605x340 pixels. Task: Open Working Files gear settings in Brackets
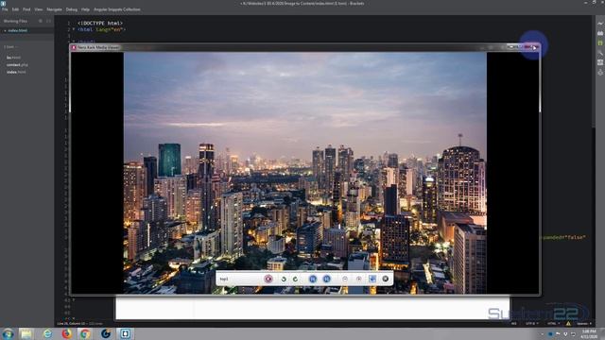(x=41, y=21)
